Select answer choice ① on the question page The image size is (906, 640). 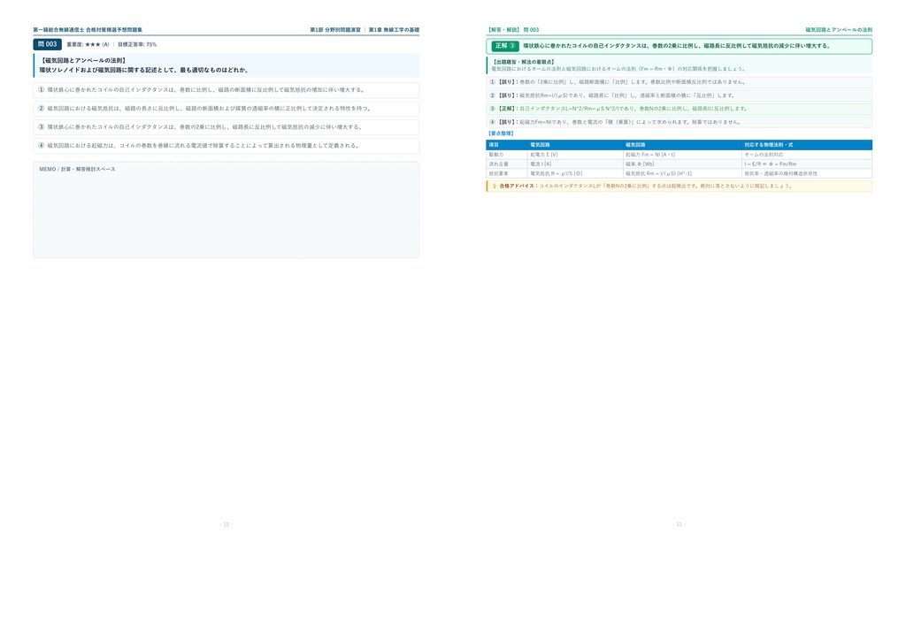(x=226, y=90)
